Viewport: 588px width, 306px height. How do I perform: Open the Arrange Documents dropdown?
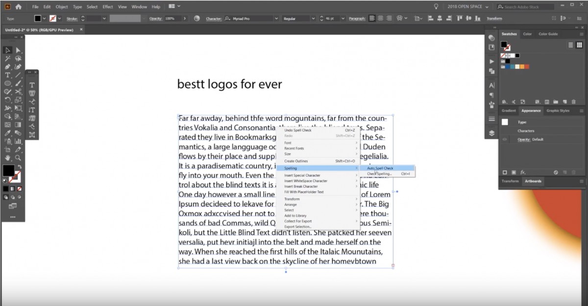(174, 7)
